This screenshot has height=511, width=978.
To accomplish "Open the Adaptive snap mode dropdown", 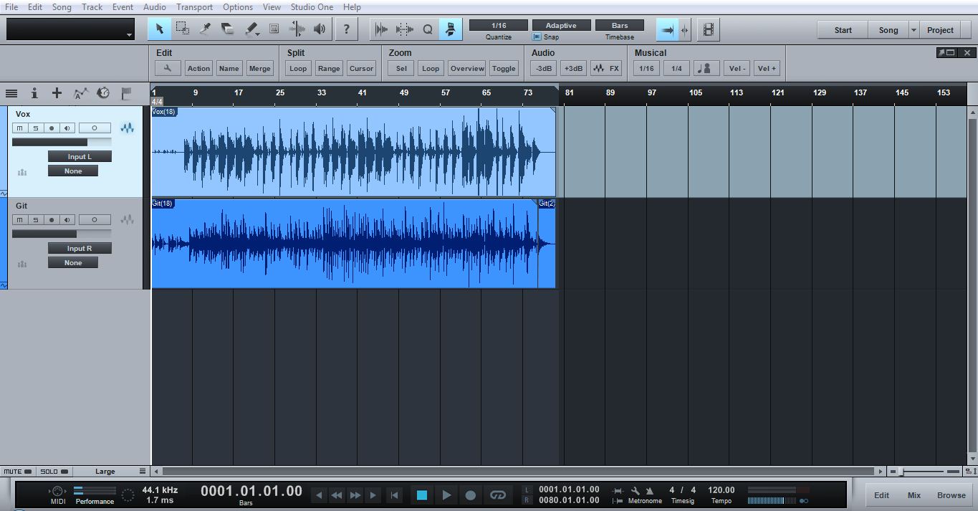I will [x=561, y=25].
